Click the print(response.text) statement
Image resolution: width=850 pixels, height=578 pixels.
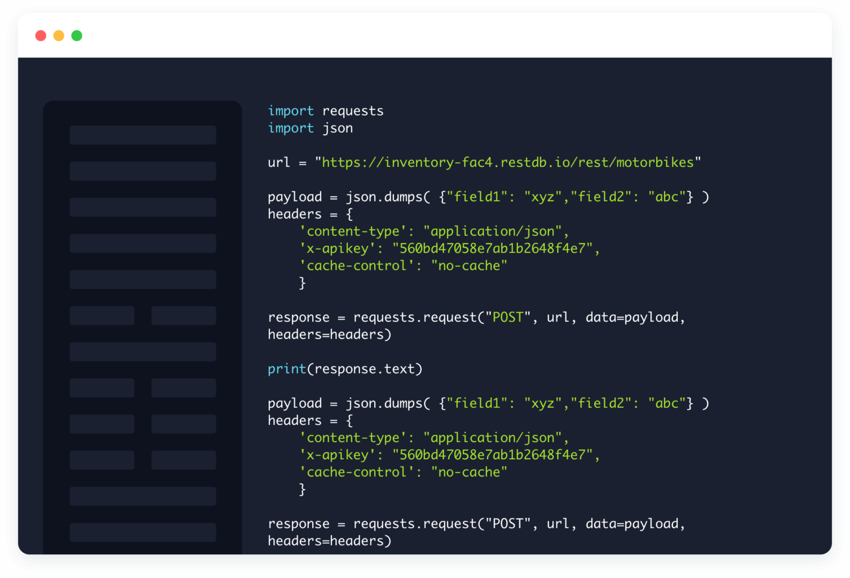(345, 369)
